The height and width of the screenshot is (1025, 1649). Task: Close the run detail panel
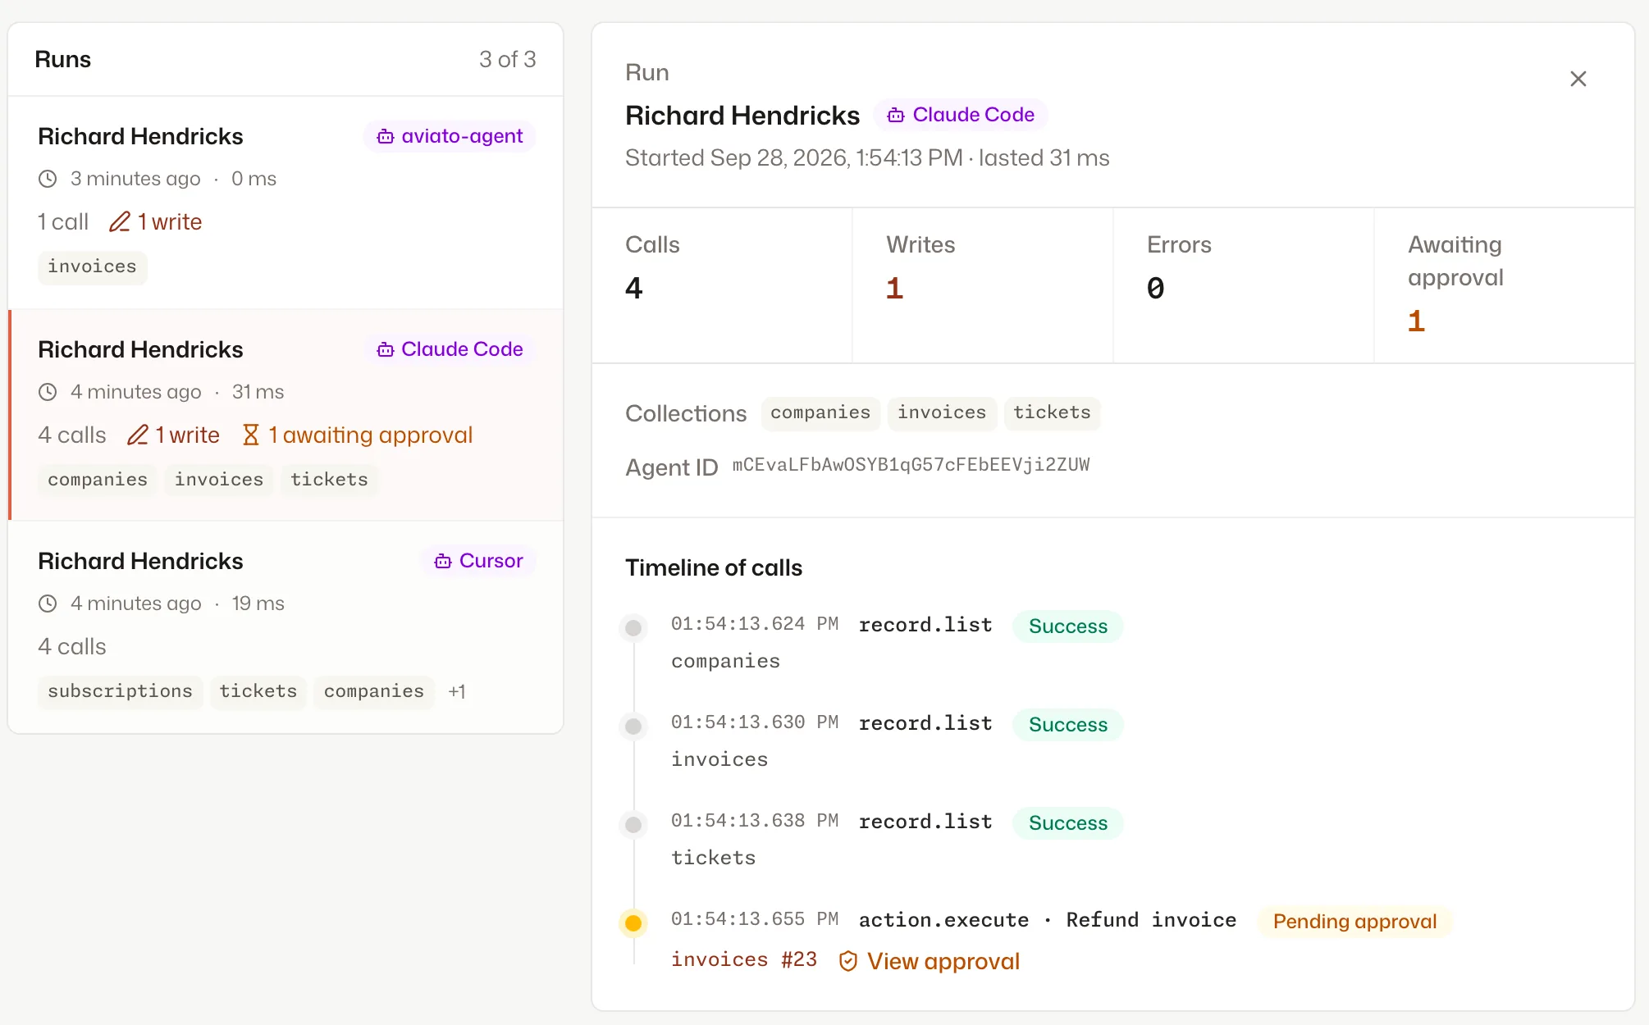(1578, 79)
